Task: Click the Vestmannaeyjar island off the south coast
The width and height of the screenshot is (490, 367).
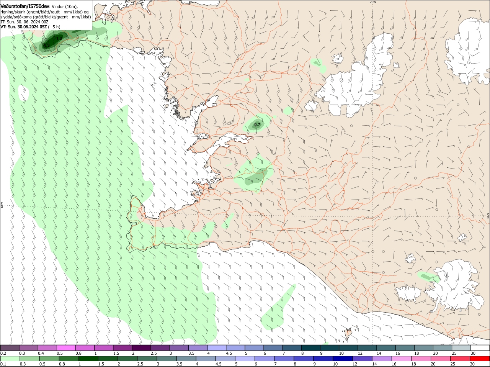Action: pyautogui.click(x=348, y=334)
